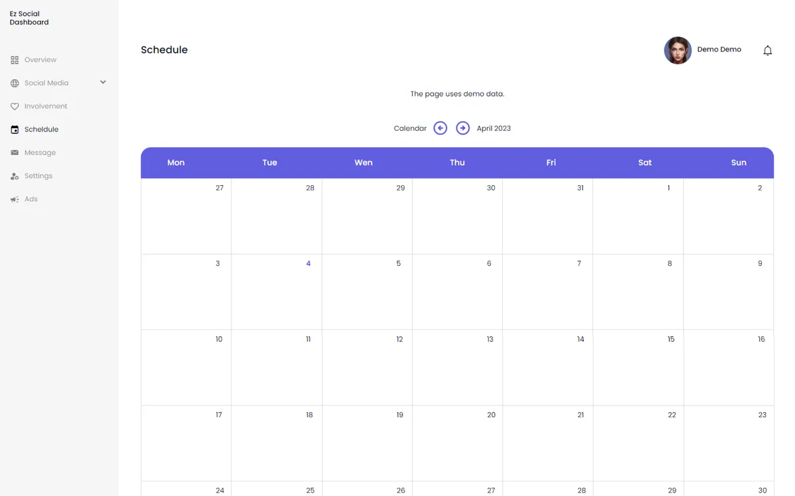
Task: Select day 9 calendar cell
Action: pyautogui.click(x=729, y=292)
